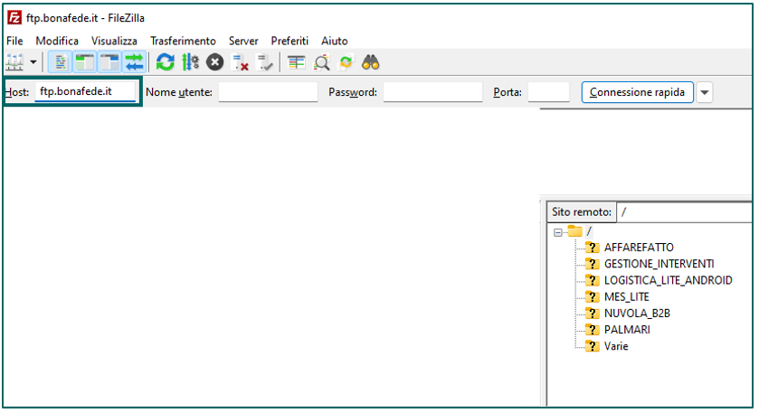This screenshot has width=759, height=413.
Task: Toggle synchronized browsing
Action: [346, 62]
